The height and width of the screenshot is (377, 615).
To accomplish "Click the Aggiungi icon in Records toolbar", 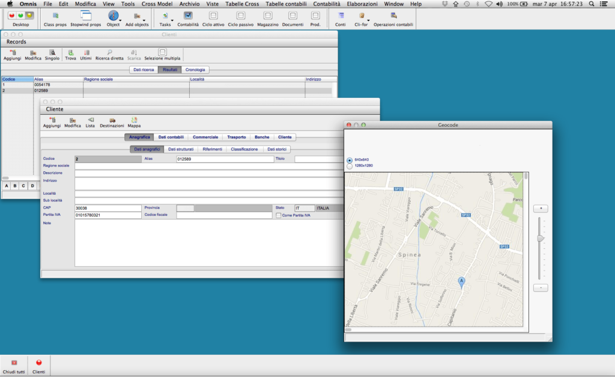I will pyautogui.click(x=11, y=54).
